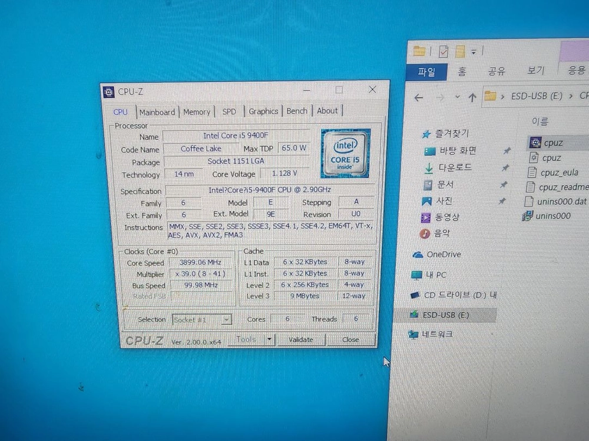The image size is (589, 441).
Task: Click the Close button in CPU-Z
Action: click(x=350, y=340)
